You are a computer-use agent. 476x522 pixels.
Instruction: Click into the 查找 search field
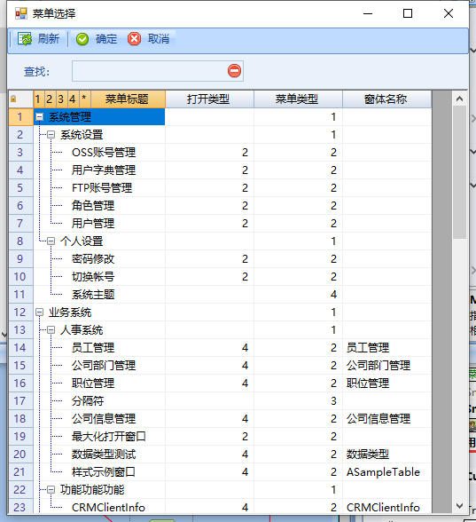150,71
